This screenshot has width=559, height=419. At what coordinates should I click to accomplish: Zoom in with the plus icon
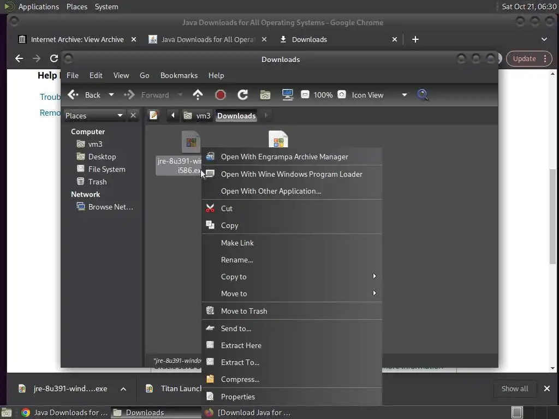coord(342,95)
